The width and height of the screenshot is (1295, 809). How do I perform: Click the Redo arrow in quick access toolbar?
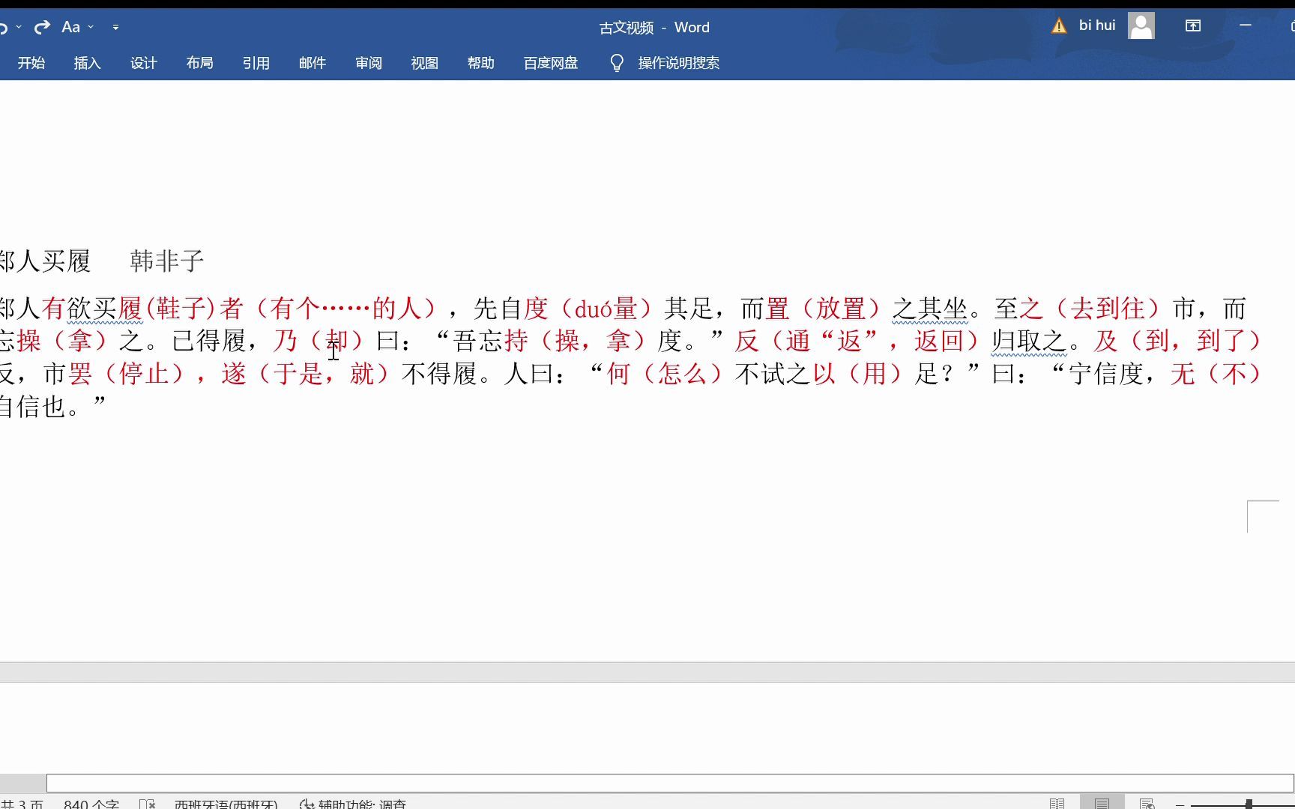point(42,27)
